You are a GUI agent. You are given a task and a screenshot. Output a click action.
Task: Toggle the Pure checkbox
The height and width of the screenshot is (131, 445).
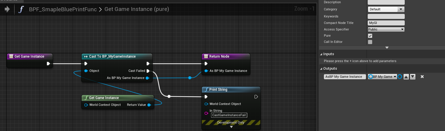[370, 35]
